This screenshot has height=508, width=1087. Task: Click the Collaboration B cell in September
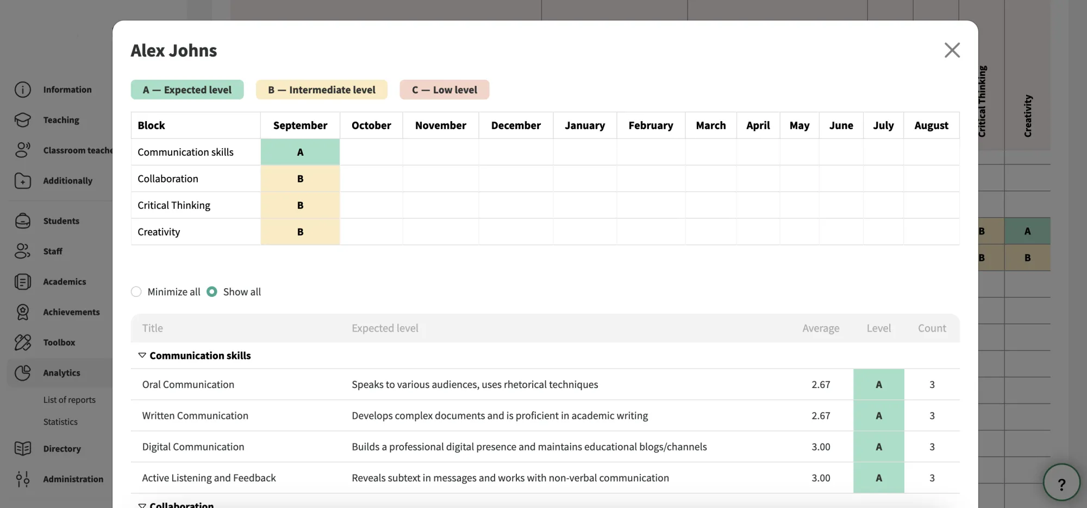pyautogui.click(x=300, y=179)
